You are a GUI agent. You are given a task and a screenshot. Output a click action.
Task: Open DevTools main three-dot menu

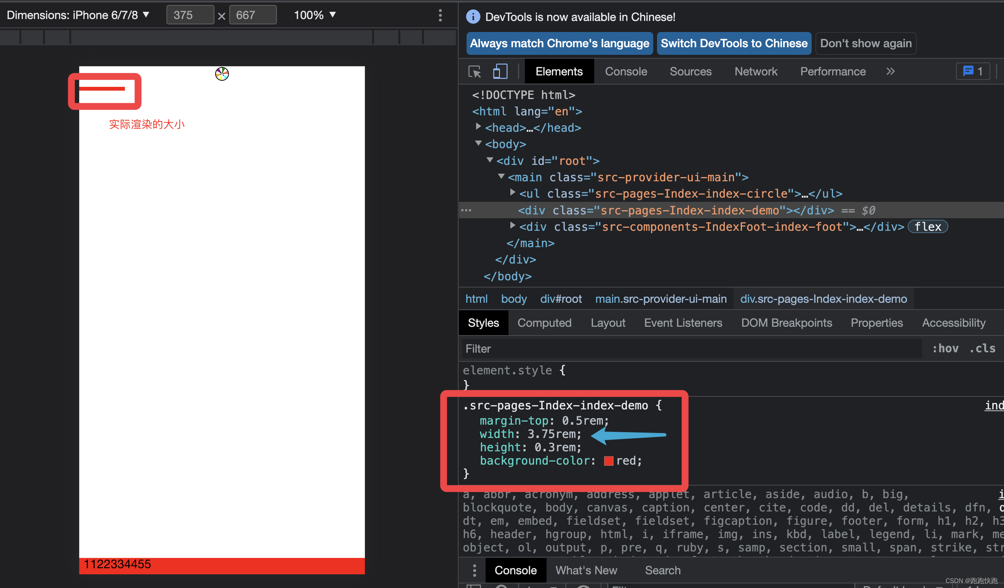tap(441, 15)
